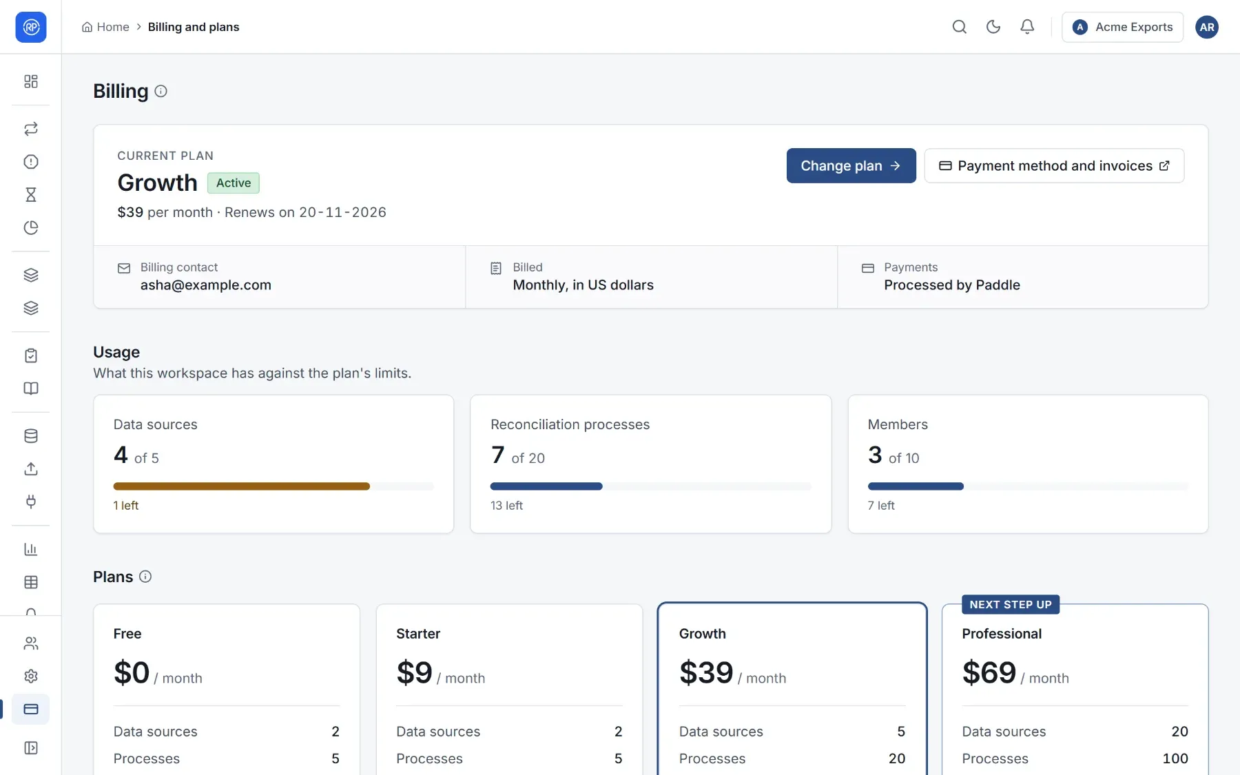Click the app logo in the top-left corner
The height and width of the screenshot is (775, 1240).
click(x=31, y=27)
